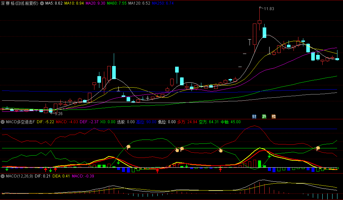
Task: Click the leftmost green down arrow marker
Action: click(x=7, y=169)
